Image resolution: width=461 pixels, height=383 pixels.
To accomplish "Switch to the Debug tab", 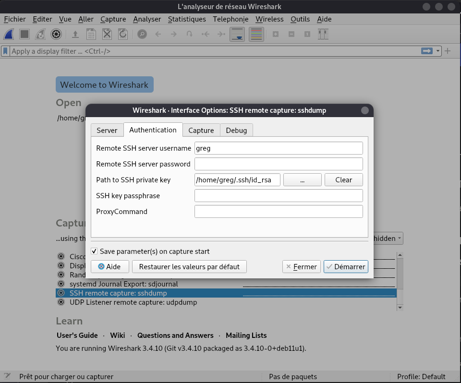I will tap(236, 131).
